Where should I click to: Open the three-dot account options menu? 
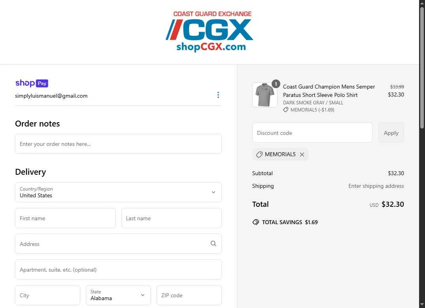coord(218,95)
